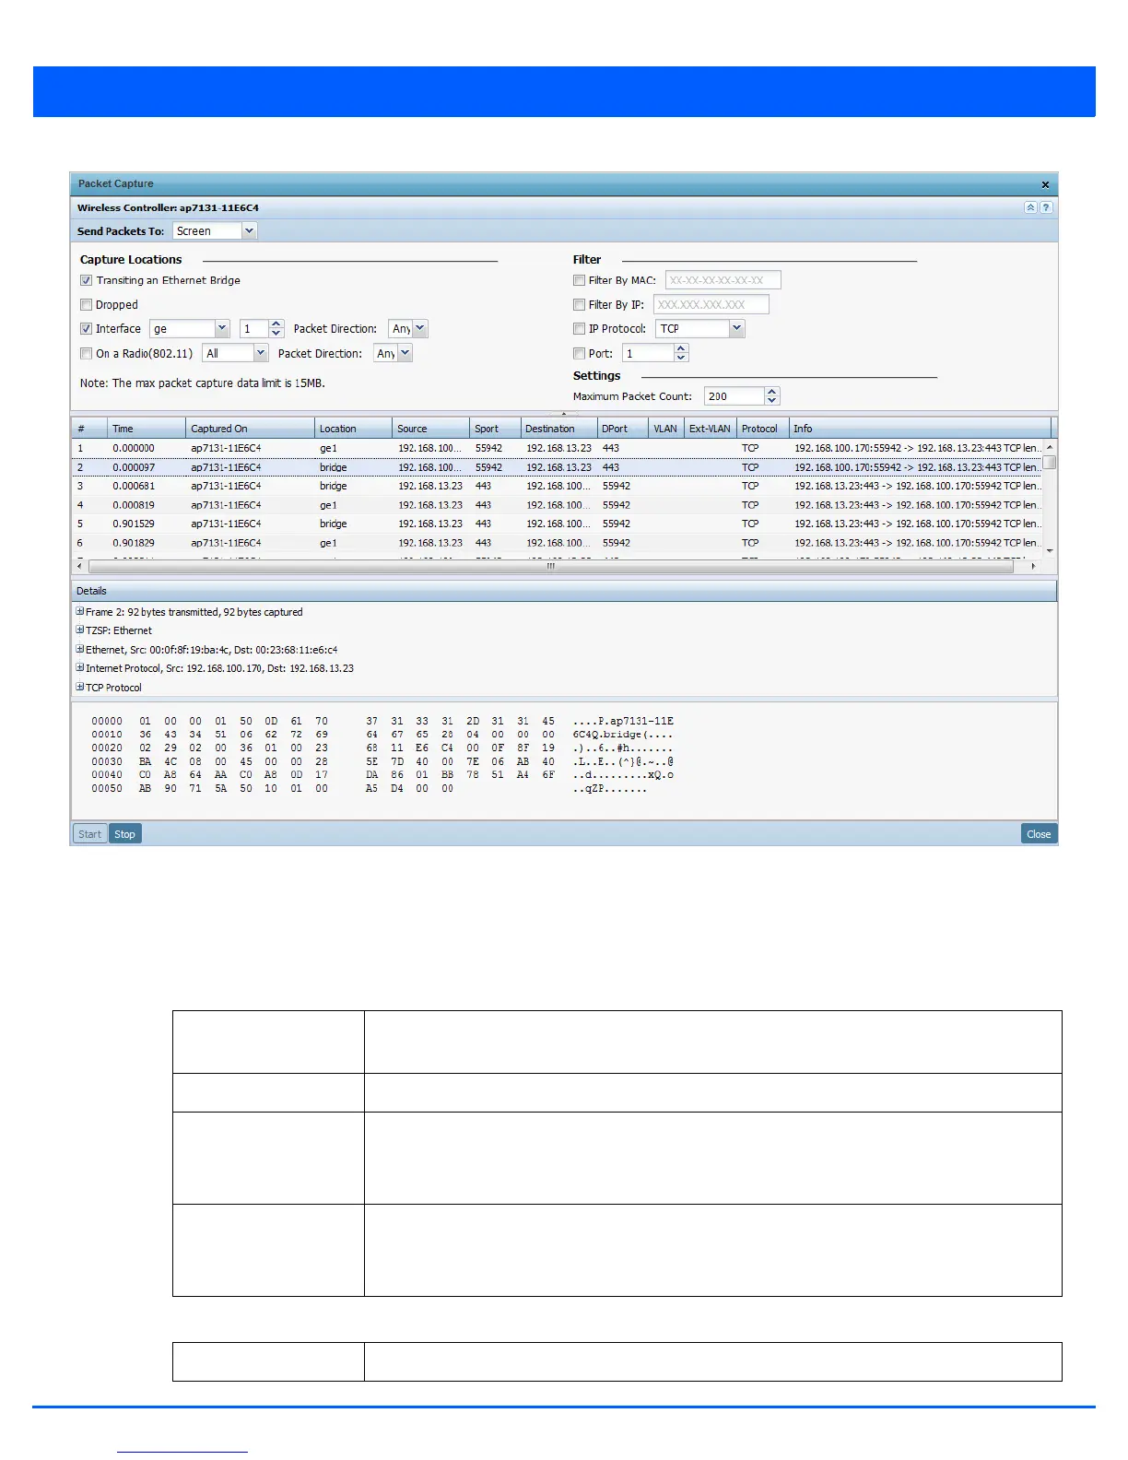
Task: Sort by the Source column header
Action: pos(430,429)
